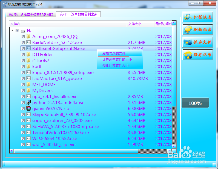This screenshot has width=218, height=169.
Task: Click the app icon in title bar
Action: click(5, 4)
